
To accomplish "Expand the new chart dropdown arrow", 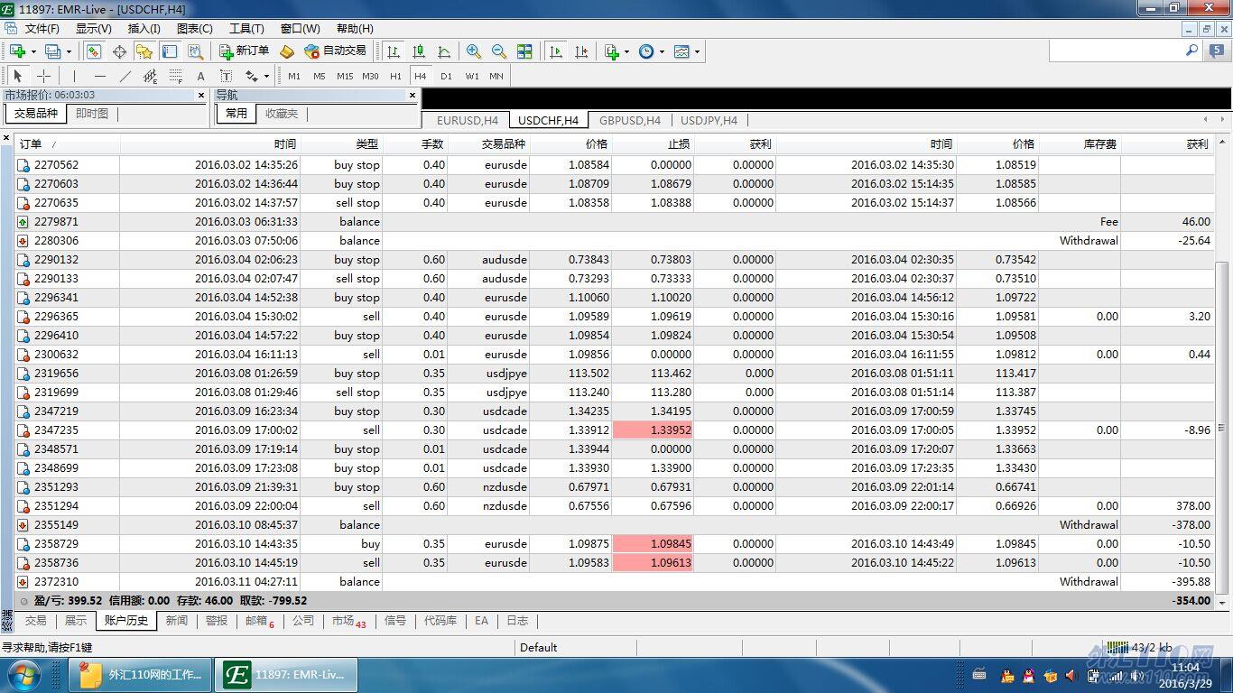I will pyautogui.click(x=33, y=51).
